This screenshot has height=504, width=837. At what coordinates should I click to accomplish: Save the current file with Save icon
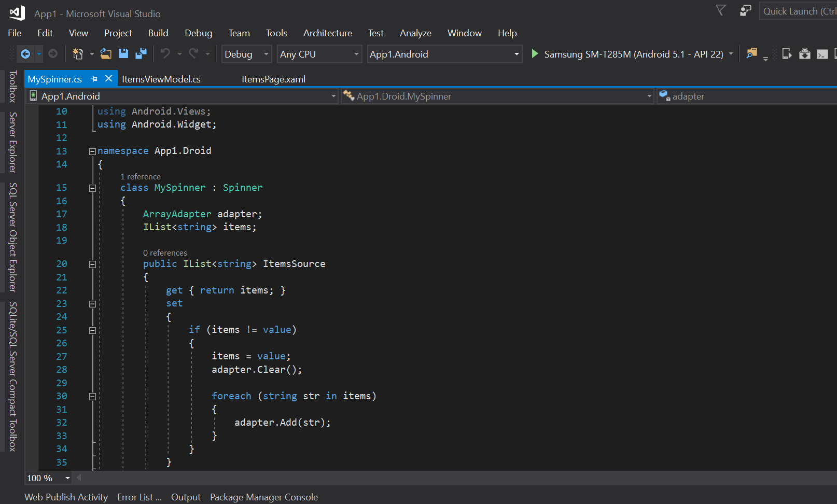coord(123,53)
